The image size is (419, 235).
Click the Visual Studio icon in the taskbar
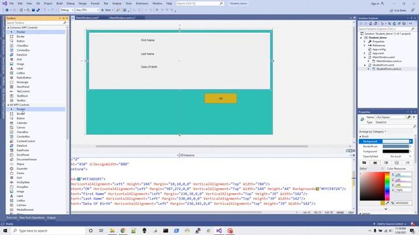[x=219, y=230]
